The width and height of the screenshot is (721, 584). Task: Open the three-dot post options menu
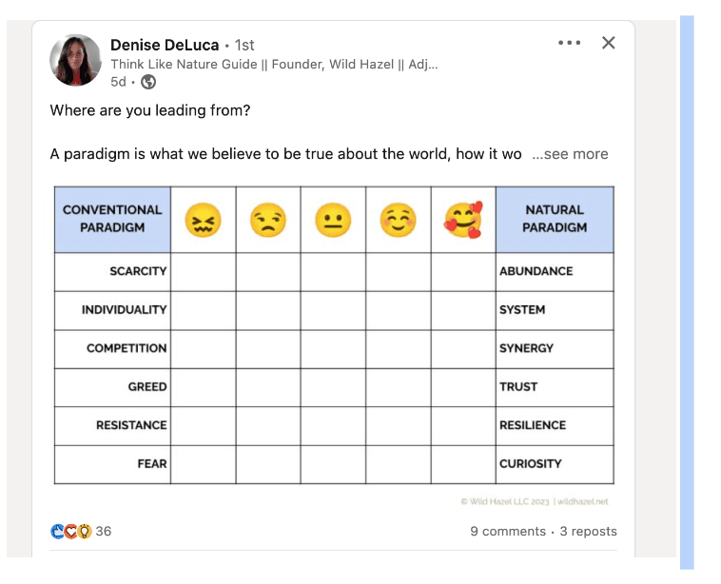tap(569, 43)
